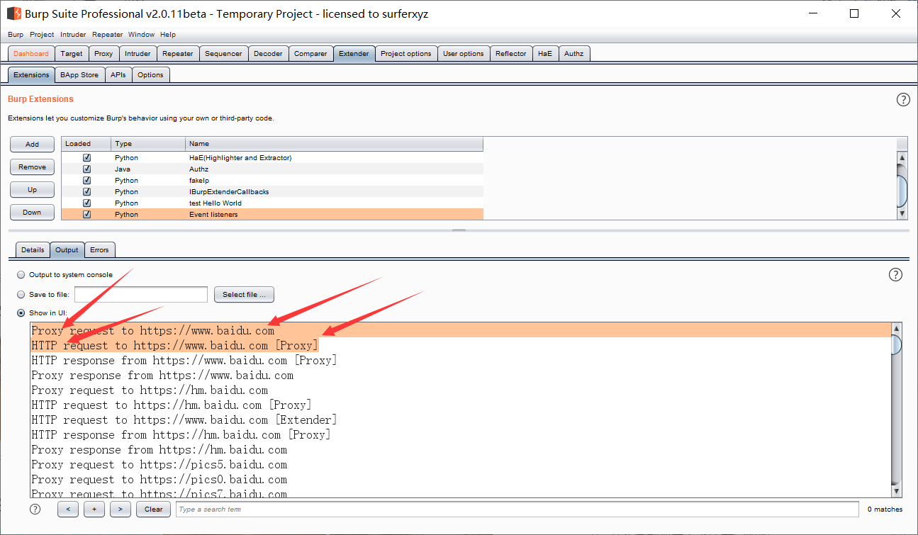Sort extensions by the Type column header

(x=148, y=144)
